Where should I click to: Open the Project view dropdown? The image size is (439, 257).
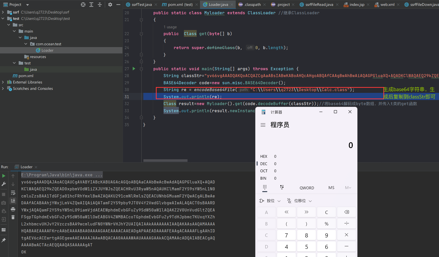tap(28, 5)
